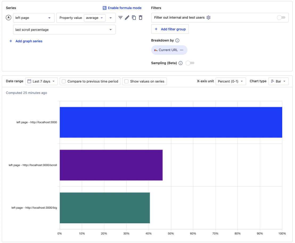Check Show values on series
This screenshot has height=243, width=295.
click(x=126, y=81)
